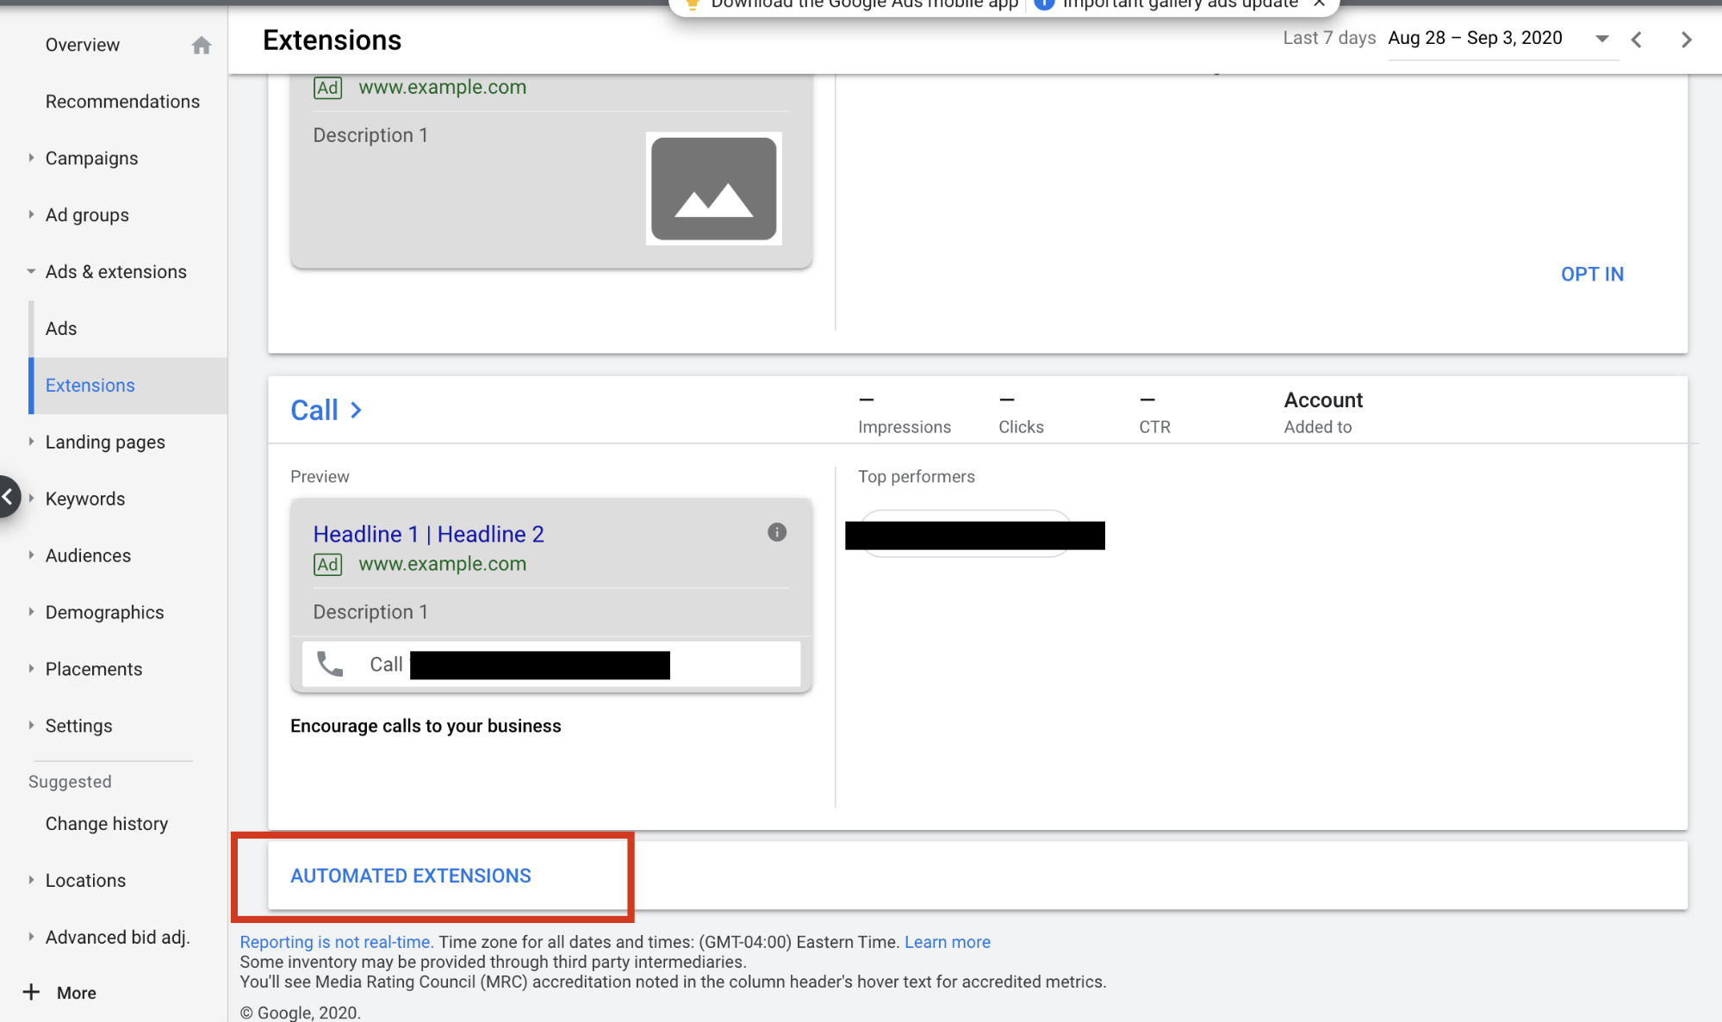Open AUTOMATED EXTENSIONS link
This screenshot has height=1022, width=1722.
[x=411, y=876]
